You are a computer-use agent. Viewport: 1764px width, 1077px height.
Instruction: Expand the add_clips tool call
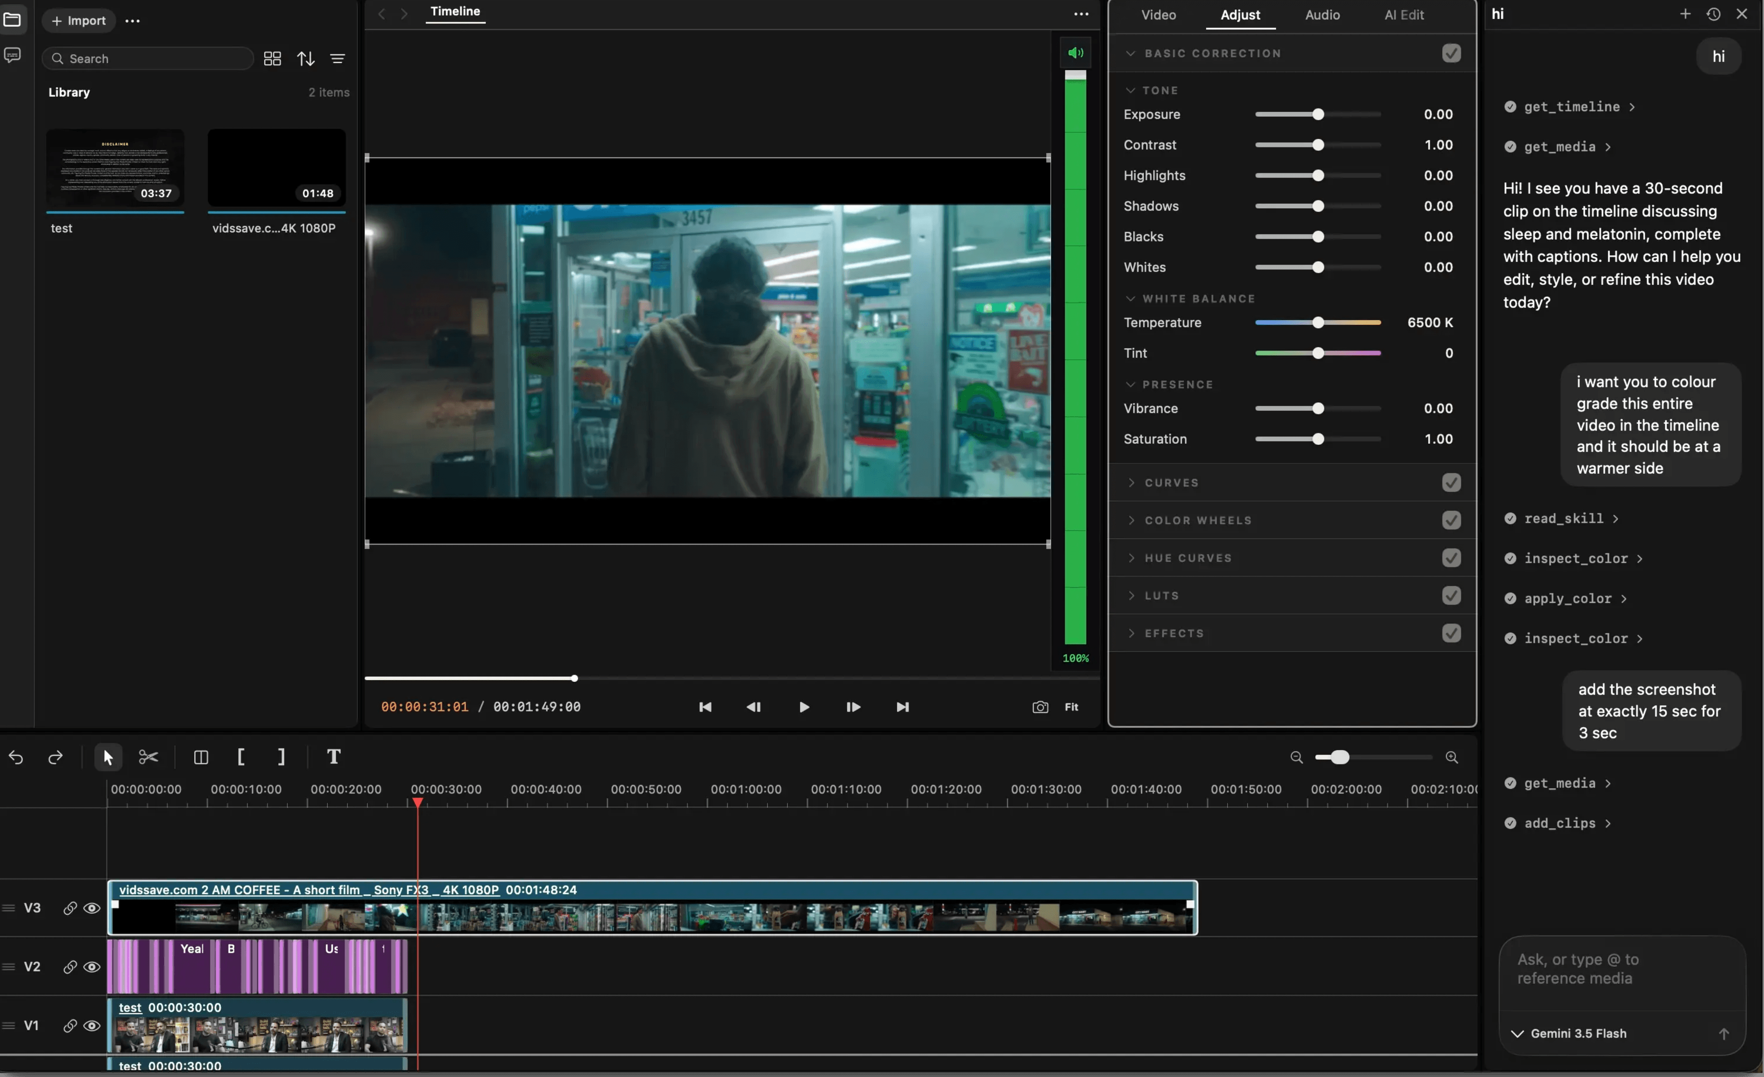coord(1559,823)
